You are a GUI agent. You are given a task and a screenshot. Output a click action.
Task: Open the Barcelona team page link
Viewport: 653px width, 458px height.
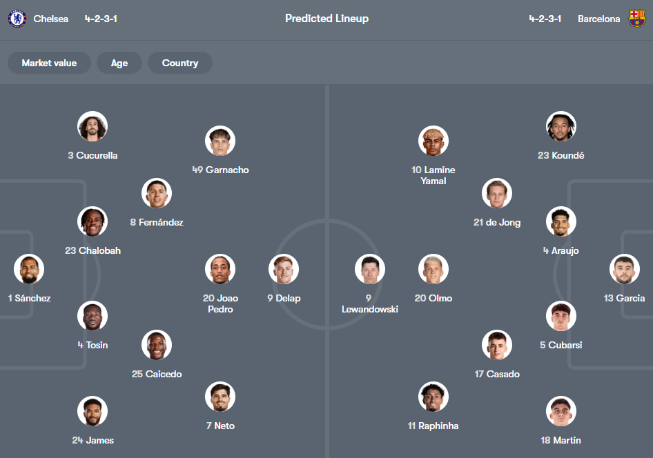coord(599,19)
